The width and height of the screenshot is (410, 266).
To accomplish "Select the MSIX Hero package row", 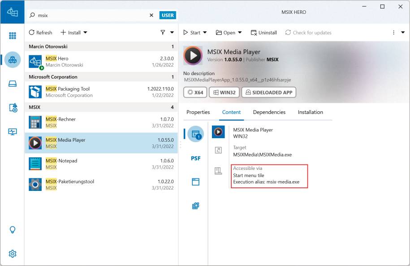I will [101, 62].
